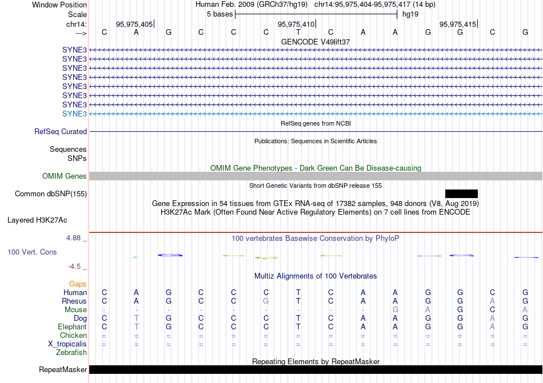
Task: Click the hg19 label beside scale bar
Action: coord(410,14)
